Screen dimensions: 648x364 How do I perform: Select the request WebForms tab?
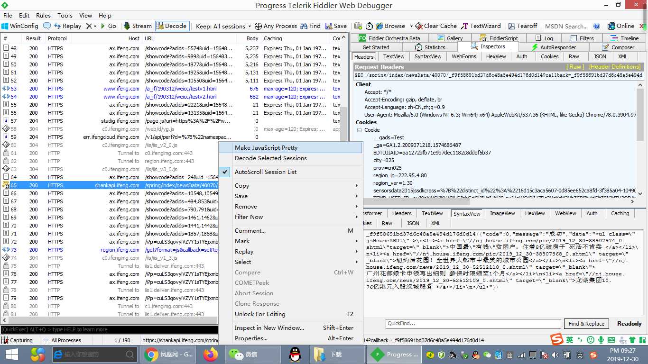coord(463,56)
